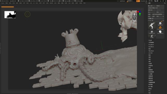This screenshot has width=167, height=94.
Task: Click the 复制工具 (Copy Tool) button
Action: tap(152, 10)
